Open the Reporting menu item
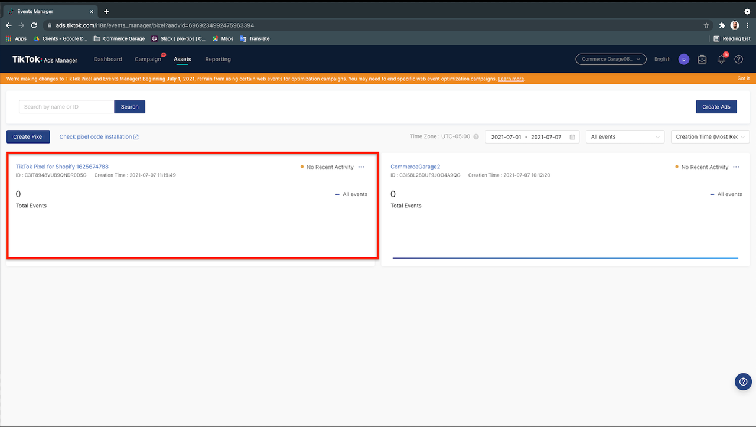 218,60
